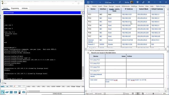This screenshot has width=169, height=95.
Task: Click the zoom in plus button
Action: (161, 93)
